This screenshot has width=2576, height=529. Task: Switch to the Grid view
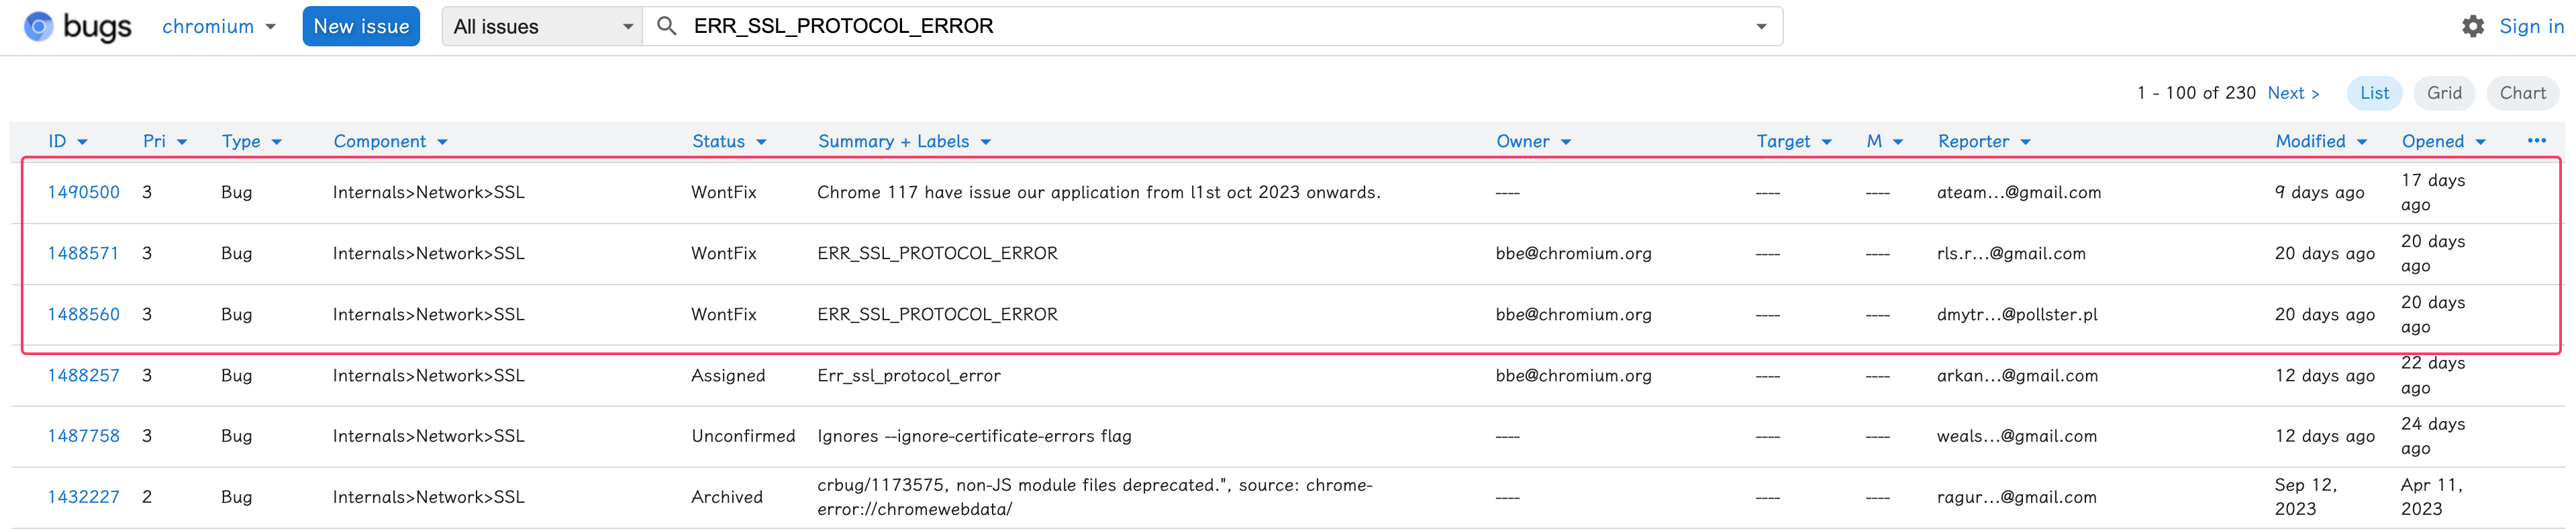(x=2443, y=93)
